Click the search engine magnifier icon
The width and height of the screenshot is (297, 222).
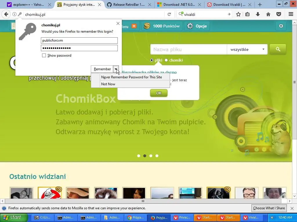click(181, 14)
